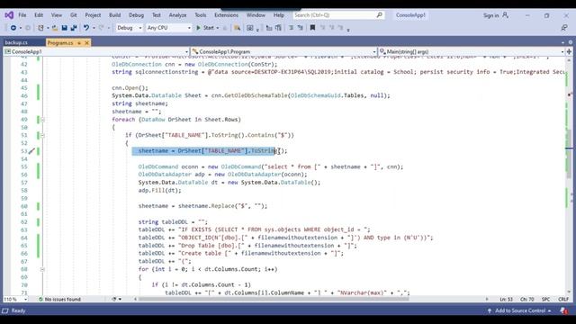This screenshot has height=324, width=576.
Task: Click the quick actions screwdriver icon at line 53
Action: click(31, 151)
